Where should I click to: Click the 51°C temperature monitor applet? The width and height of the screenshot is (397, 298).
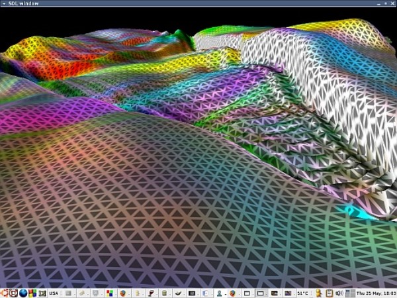pos(302,293)
